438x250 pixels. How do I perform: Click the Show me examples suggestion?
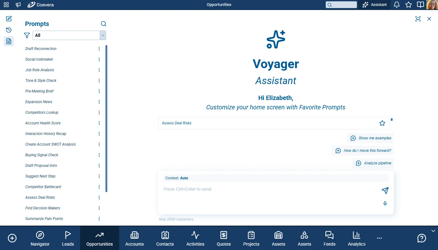(x=370, y=138)
